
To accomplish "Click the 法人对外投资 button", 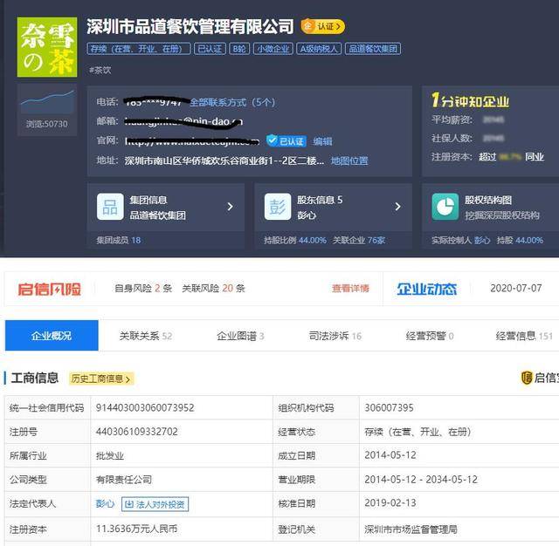I will point(155,504).
